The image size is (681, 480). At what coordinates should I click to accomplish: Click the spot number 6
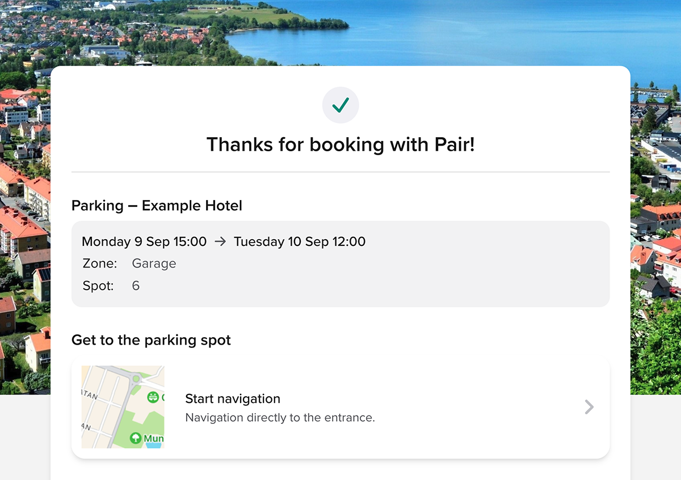tap(136, 286)
